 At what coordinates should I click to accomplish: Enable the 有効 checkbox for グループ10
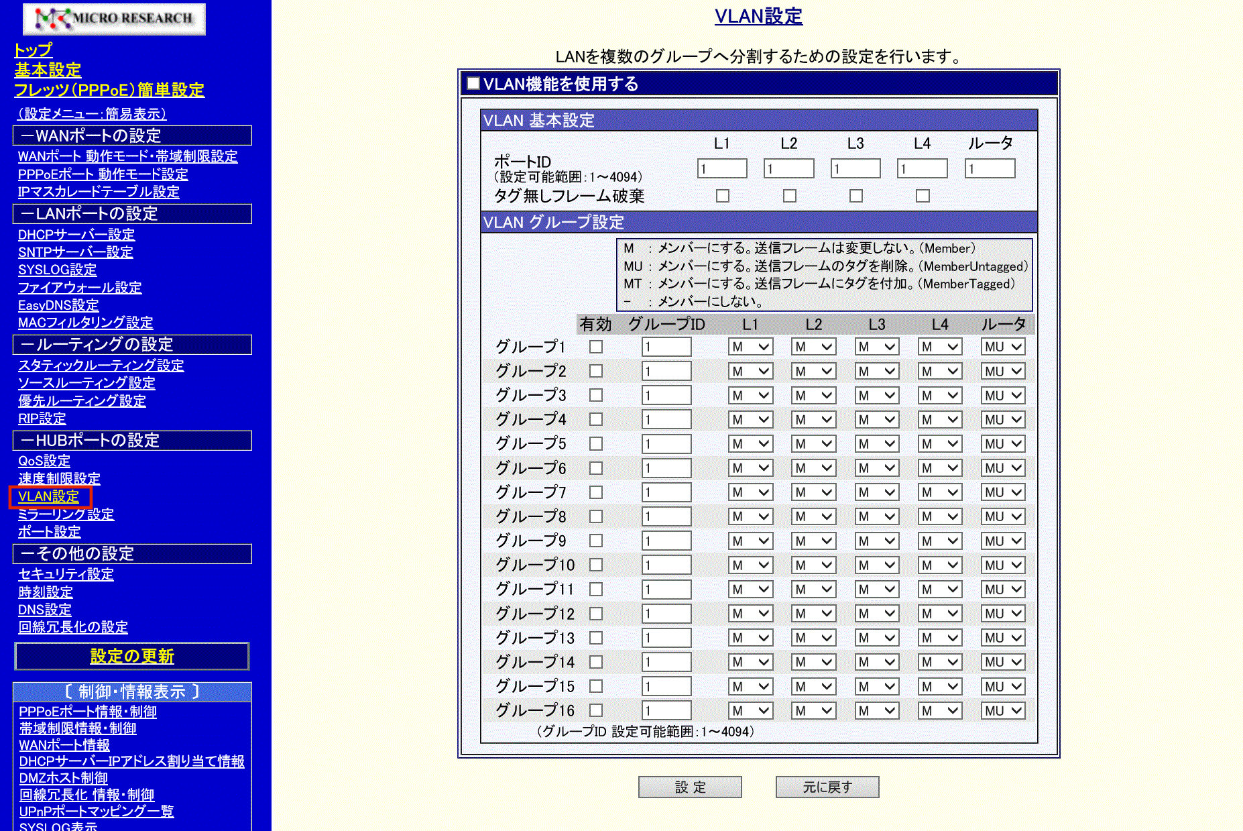[x=595, y=565]
